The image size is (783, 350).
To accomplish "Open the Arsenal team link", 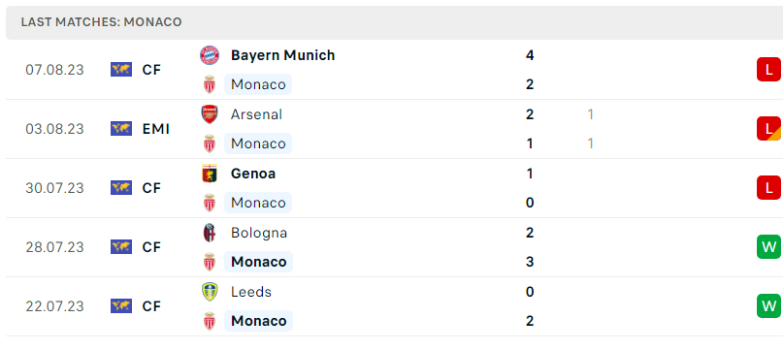I will click(x=256, y=114).
